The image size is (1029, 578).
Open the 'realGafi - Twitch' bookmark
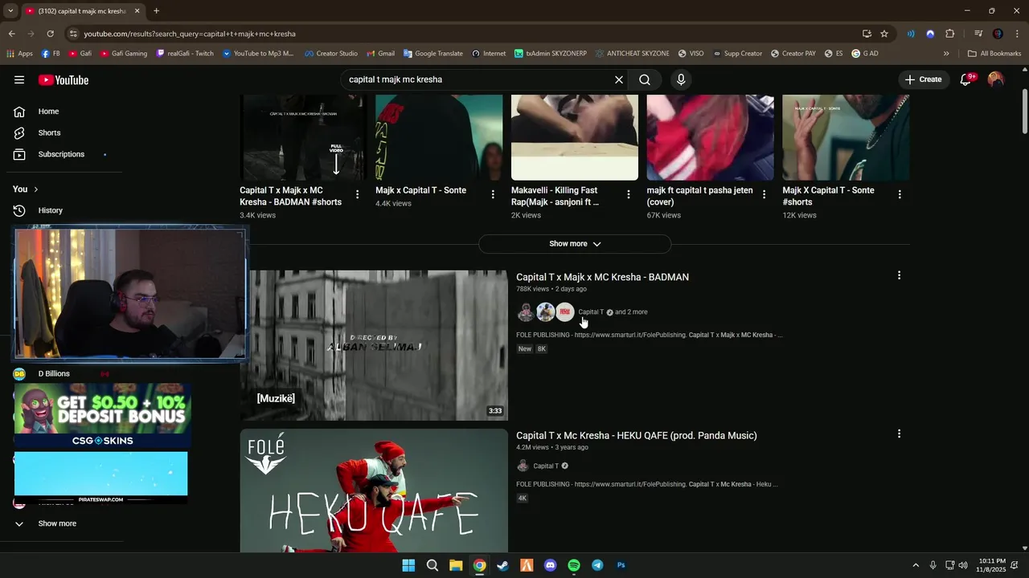[x=185, y=54]
